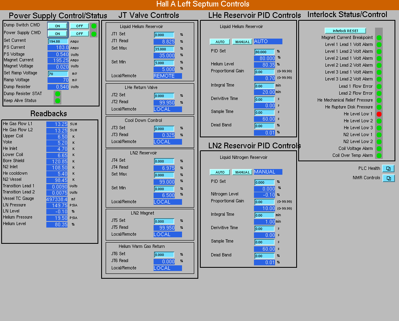Set LHe Reservoir PID to AUTO
Screen dimensions: 399x321
220,42
